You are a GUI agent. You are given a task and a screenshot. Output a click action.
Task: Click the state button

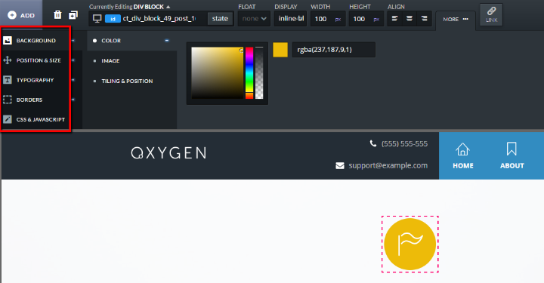220,19
